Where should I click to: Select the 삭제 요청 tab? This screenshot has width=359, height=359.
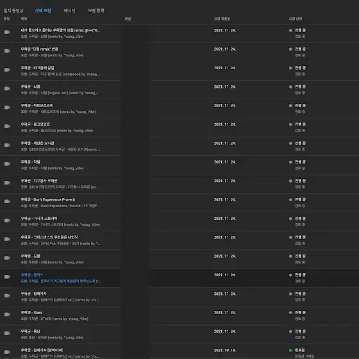(43, 10)
